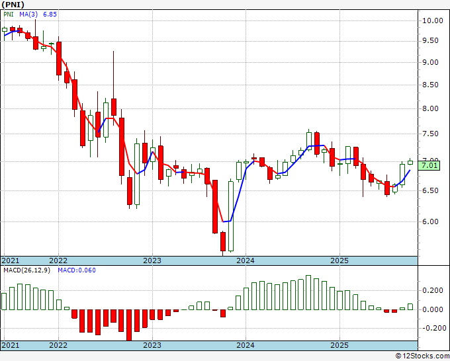
Task: Click the latest candlestick beside the 7.01 tag
Action: (410, 162)
